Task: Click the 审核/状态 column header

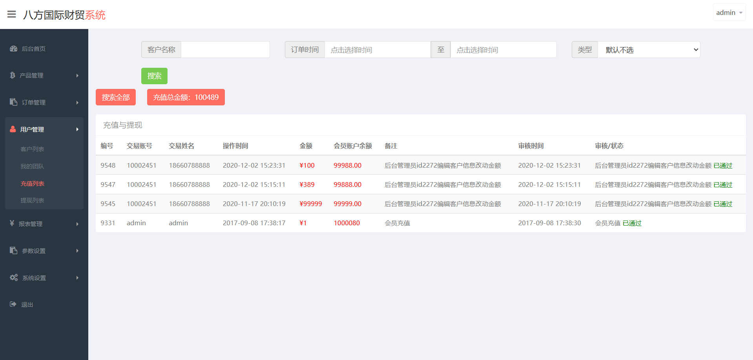Action: coord(609,146)
